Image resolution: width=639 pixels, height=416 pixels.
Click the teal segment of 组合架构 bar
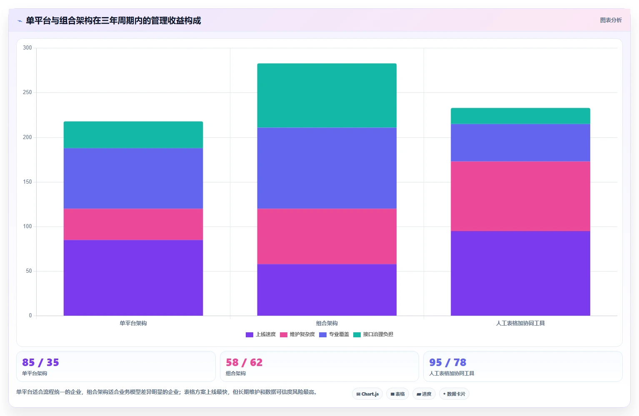click(327, 95)
